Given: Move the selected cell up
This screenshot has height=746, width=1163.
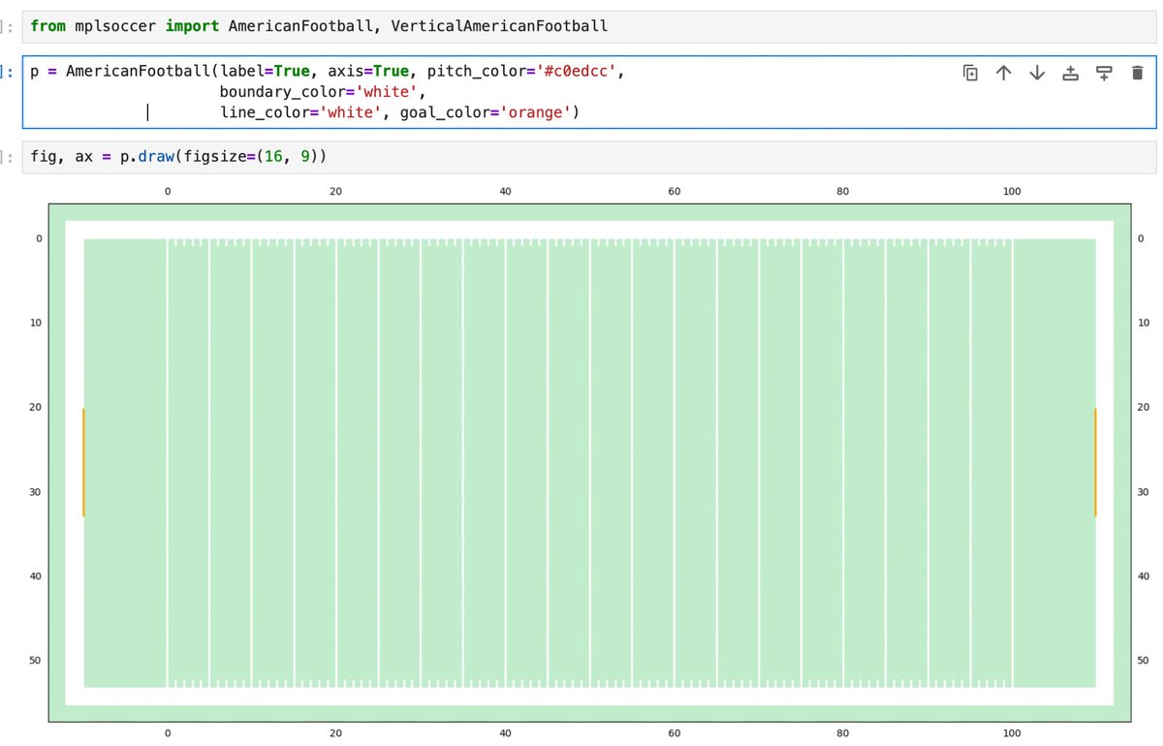Looking at the screenshot, I should pyautogui.click(x=1004, y=73).
